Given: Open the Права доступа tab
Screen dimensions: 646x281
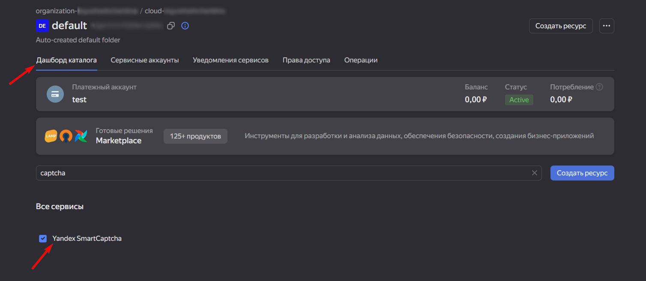Looking at the screenshot, I should (x=306, y=60).
